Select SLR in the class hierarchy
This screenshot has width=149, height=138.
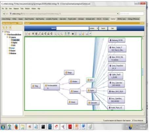14,45
